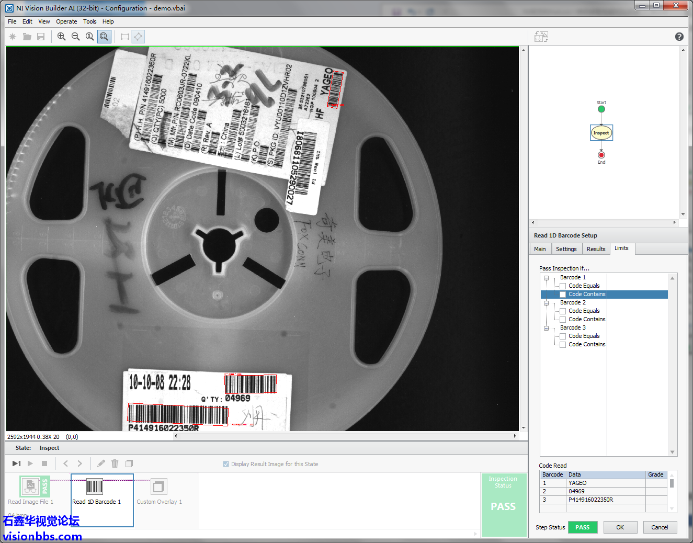Enable Code Equals checkbox under Barcode 1
The image size is (693, 543).
563,286
